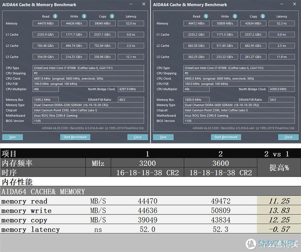Click the Copy info icon in right window
301x252 pixels.
(263, 16)
